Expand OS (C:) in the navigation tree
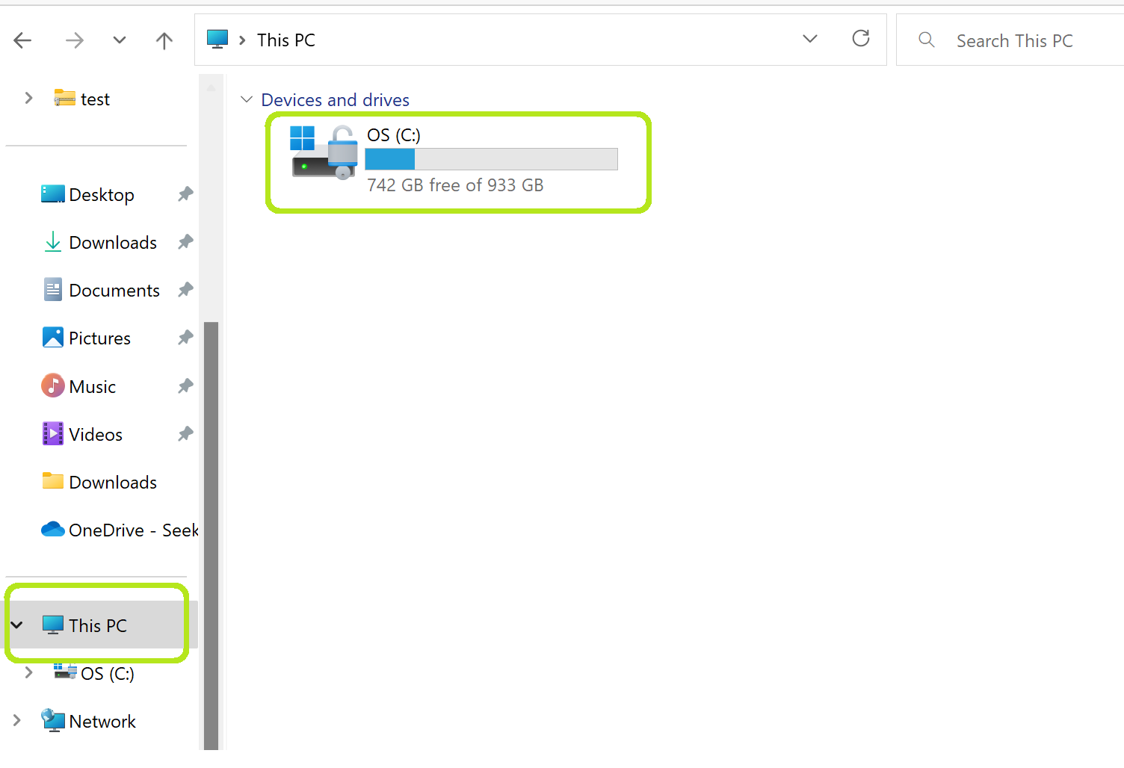The width and height of the screenshot is (1124, 768). [x=28, y=672]
